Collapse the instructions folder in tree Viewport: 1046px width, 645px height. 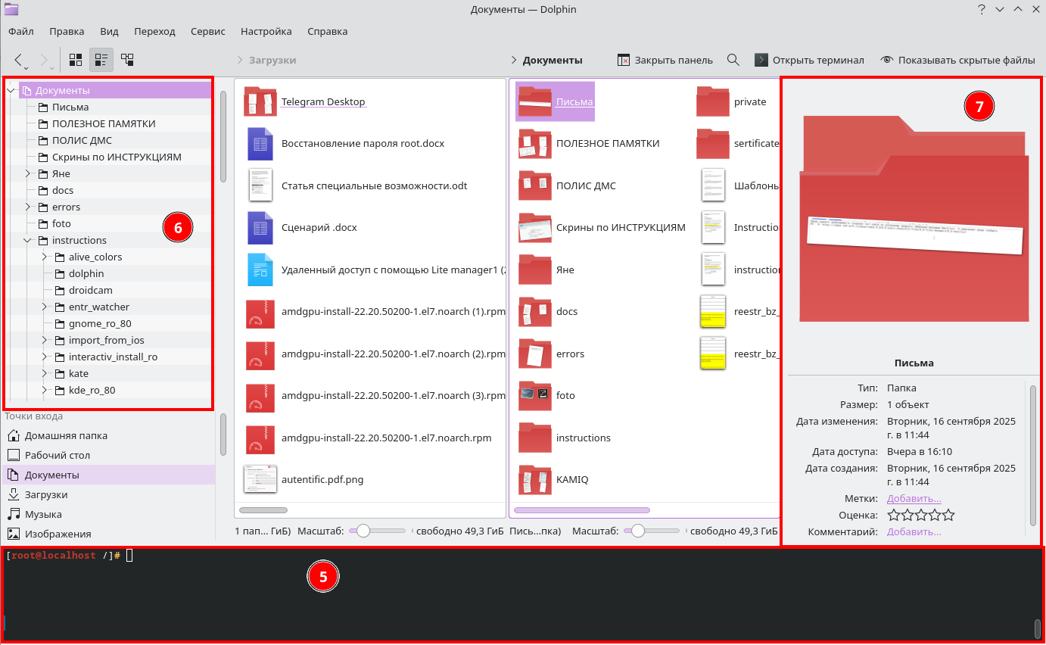coord(27,240)
